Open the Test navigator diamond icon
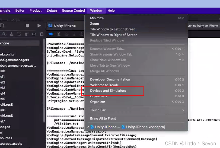Image resolution: width=220 pixels, height=148 pixels. [x=19, y=34]
